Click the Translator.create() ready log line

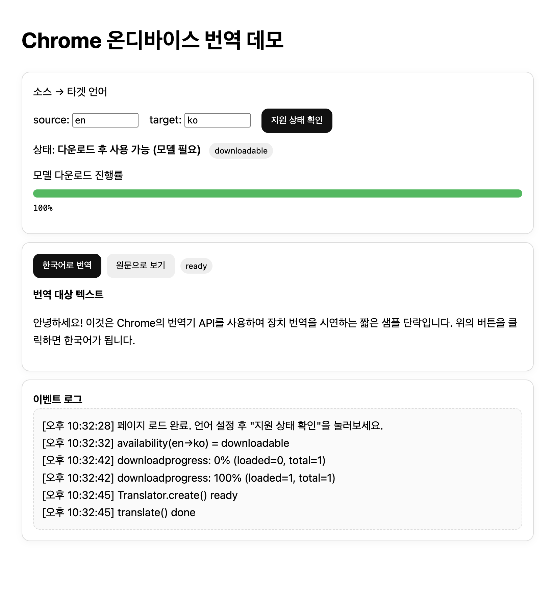(140, 495)
